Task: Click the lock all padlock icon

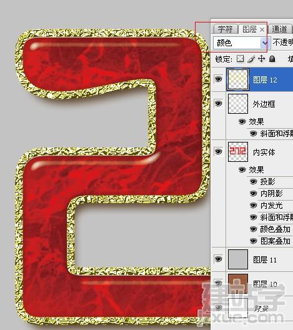Action: click(272, 59)
